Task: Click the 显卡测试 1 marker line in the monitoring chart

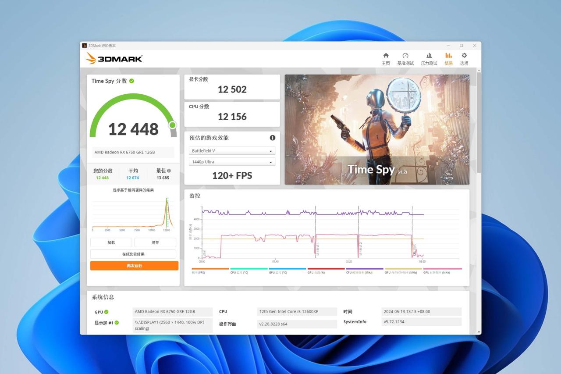Action: [316, 232]
